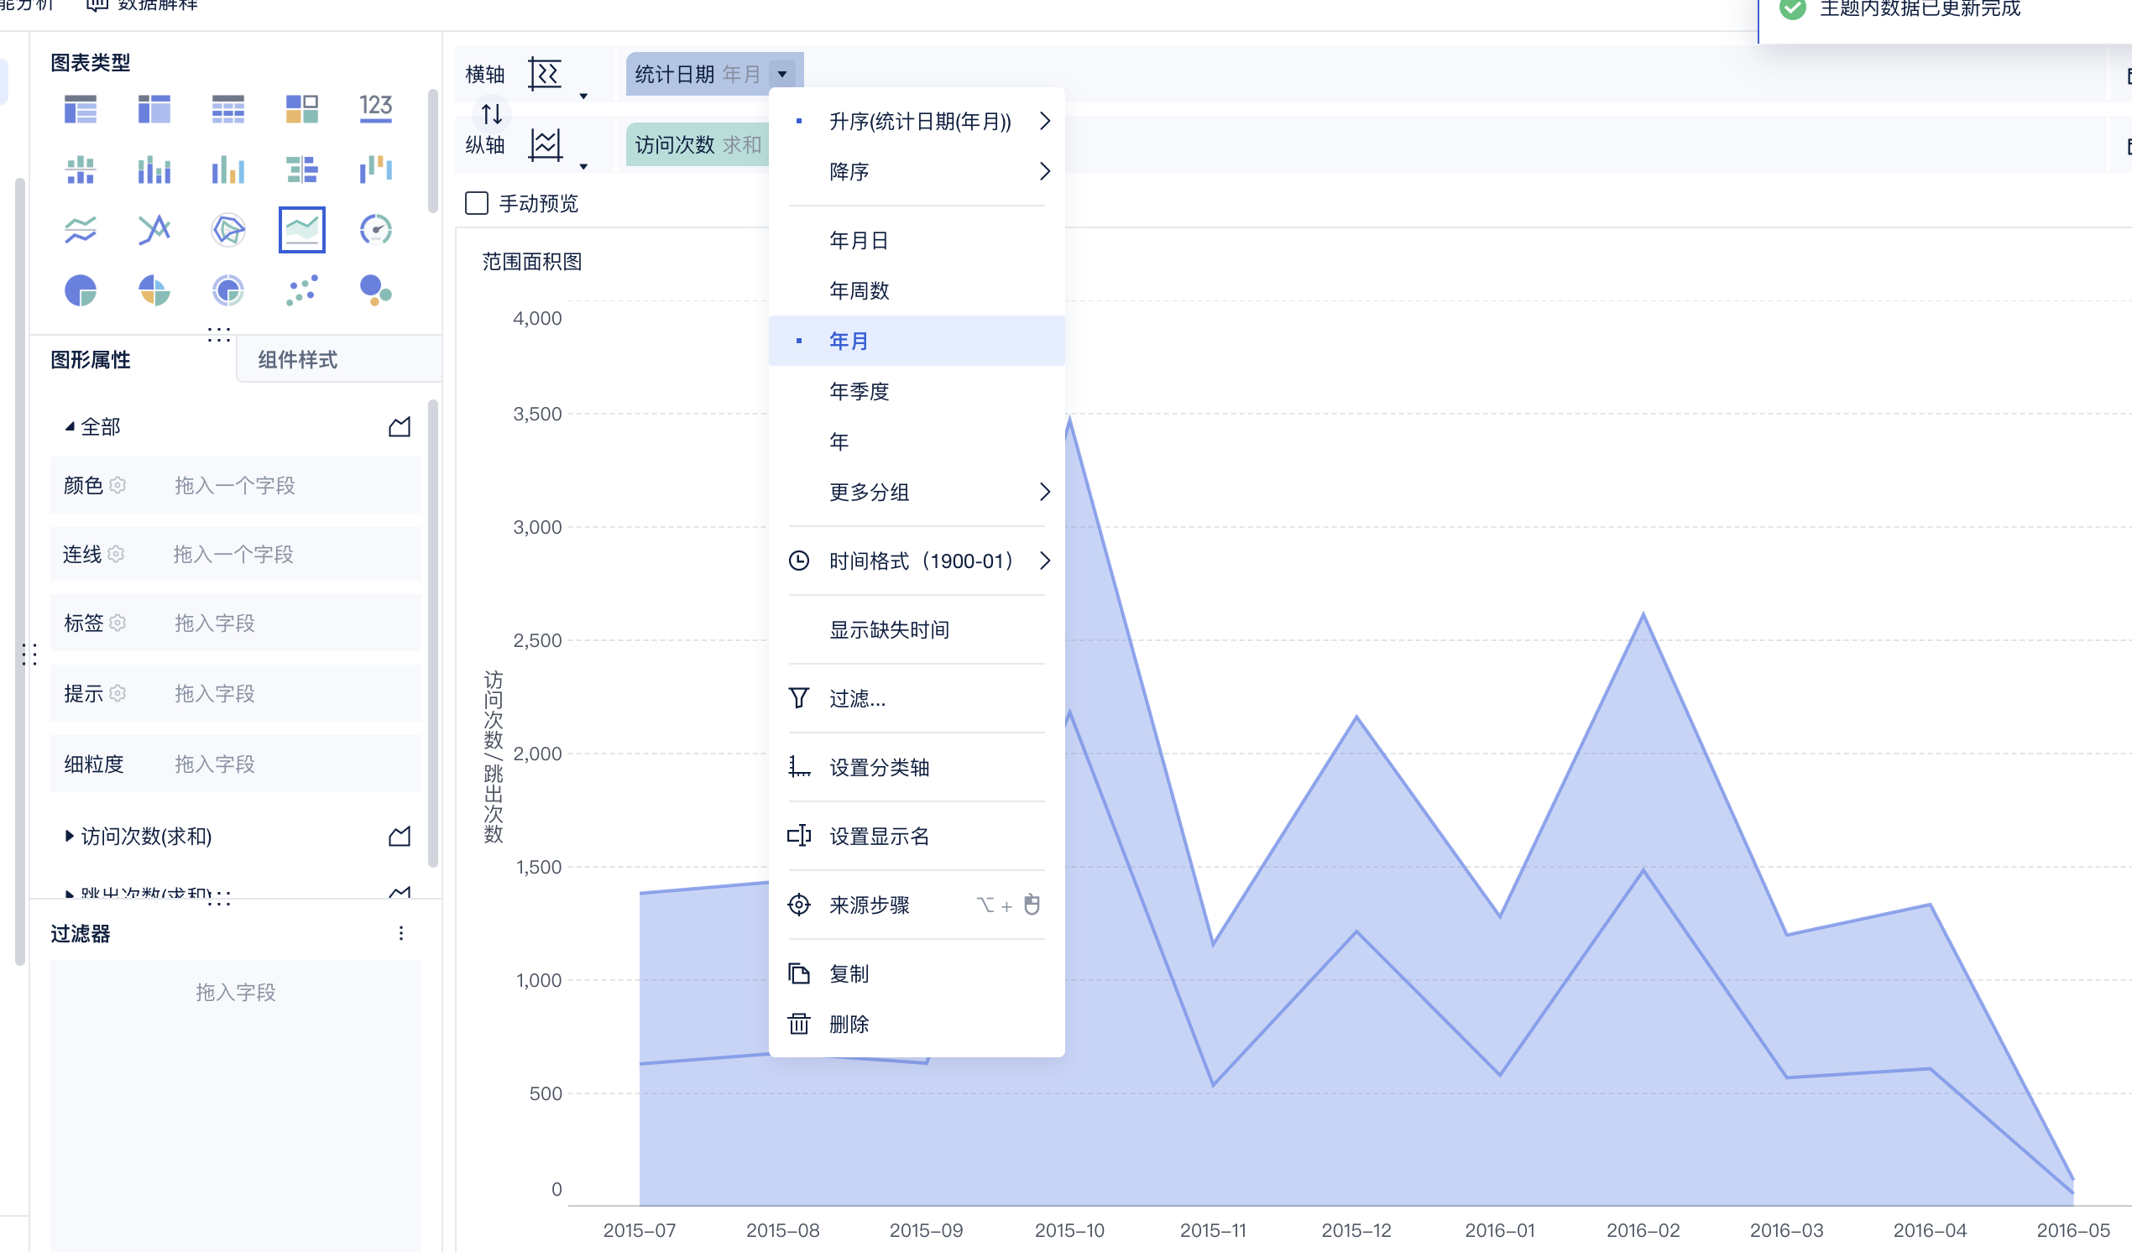The width and height of the screenshot is (2132, 1252).
Task: Click the filter drop field area
Action: 235,992
